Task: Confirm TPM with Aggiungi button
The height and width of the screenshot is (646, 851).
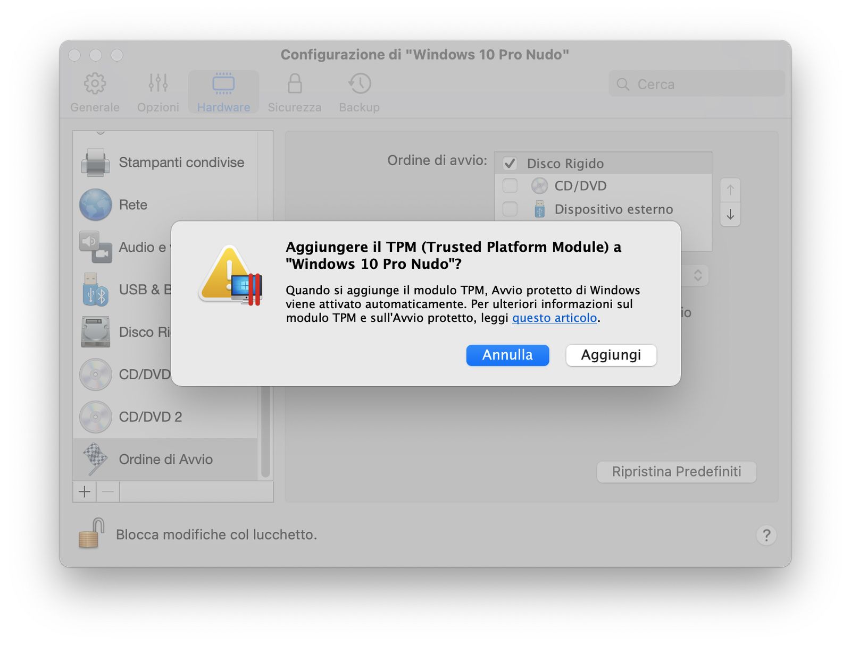Action: click(x=611, y=355)
